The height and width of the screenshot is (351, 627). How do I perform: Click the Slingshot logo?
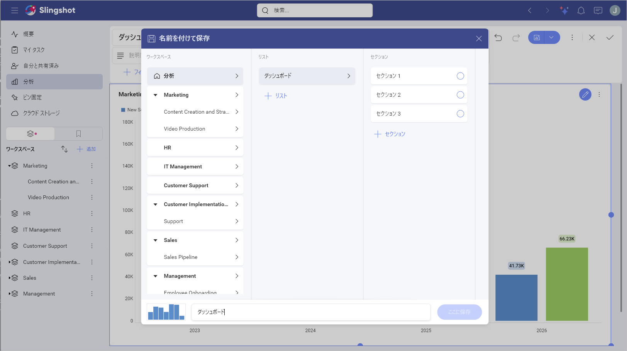point(50,10)
